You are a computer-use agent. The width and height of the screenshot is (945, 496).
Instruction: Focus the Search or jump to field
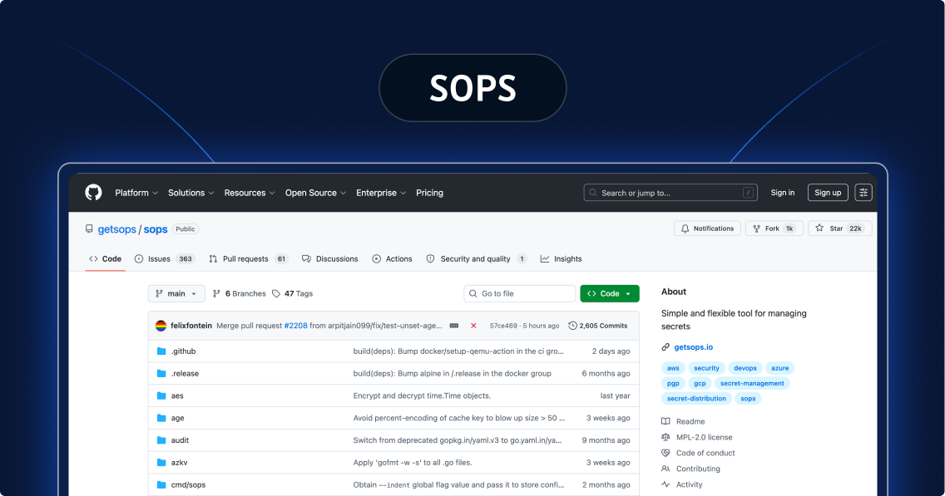670,193
